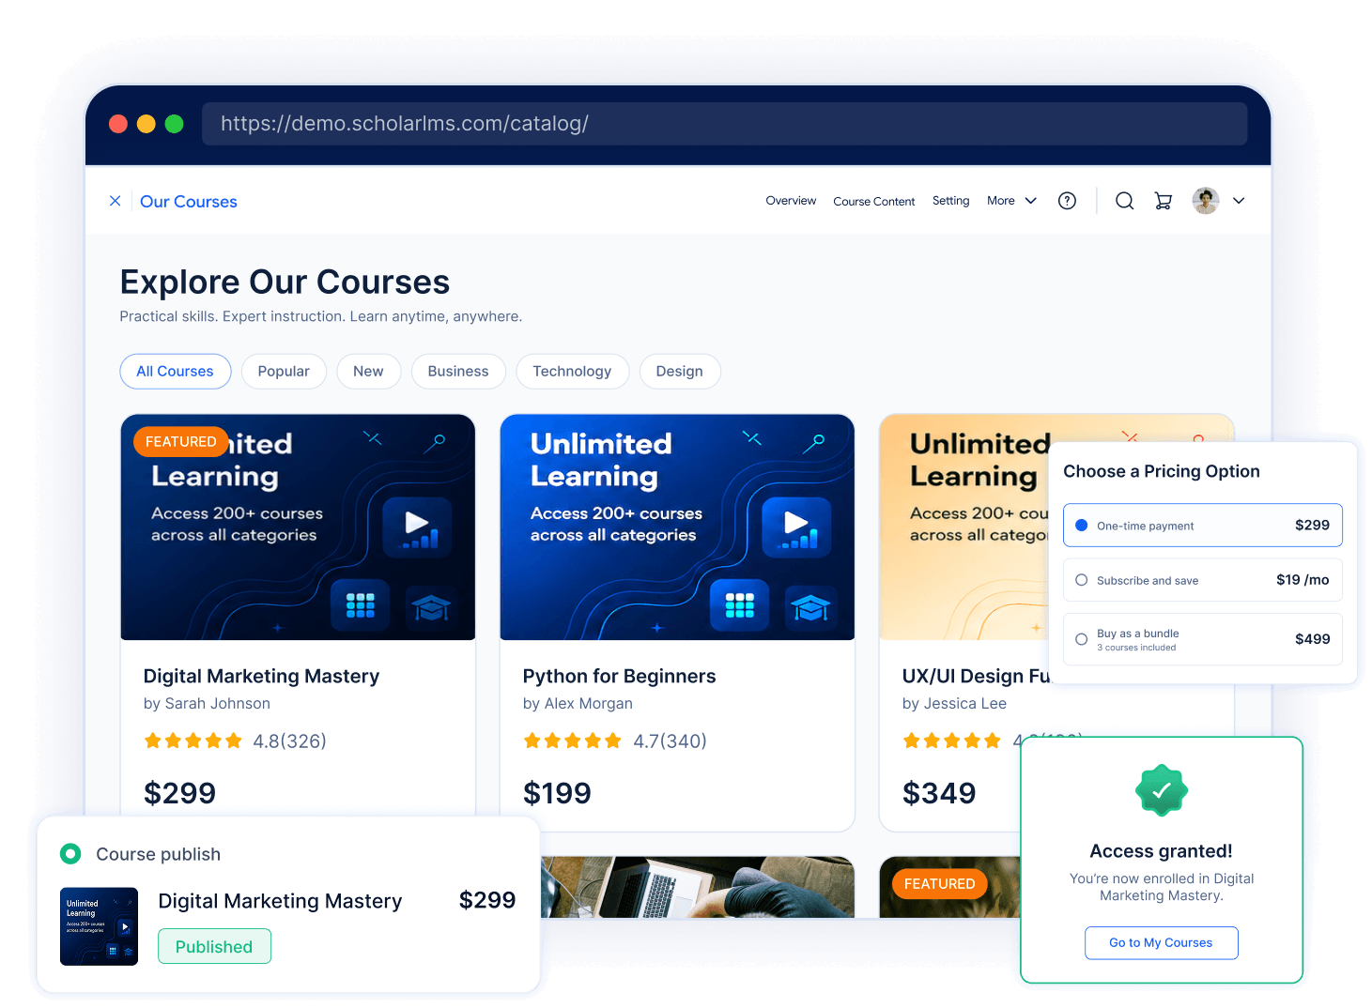Screen dimensions: 1372x1008
Task: Click the star rating 4.7(340)
Action: pyautogui.click(x=614, y=741)
